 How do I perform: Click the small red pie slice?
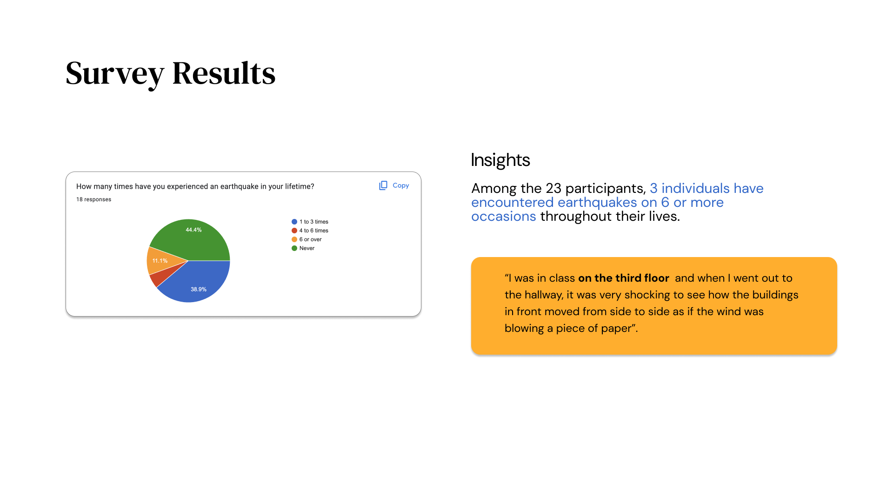tap(158, 278)
